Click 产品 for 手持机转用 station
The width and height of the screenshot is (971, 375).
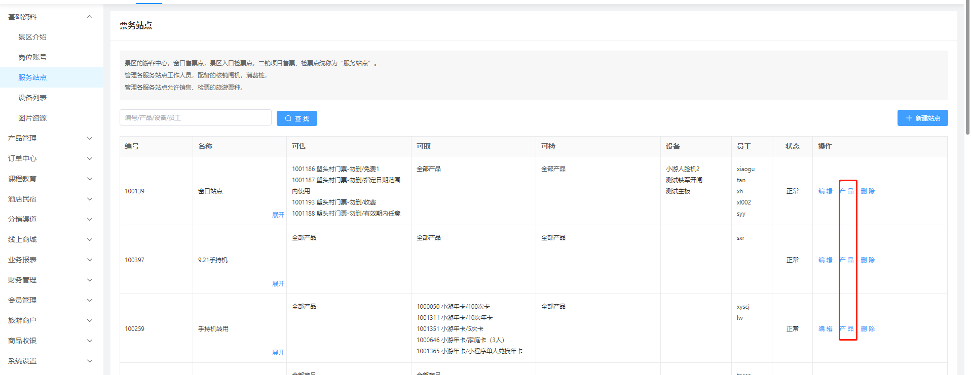point(846,329)
